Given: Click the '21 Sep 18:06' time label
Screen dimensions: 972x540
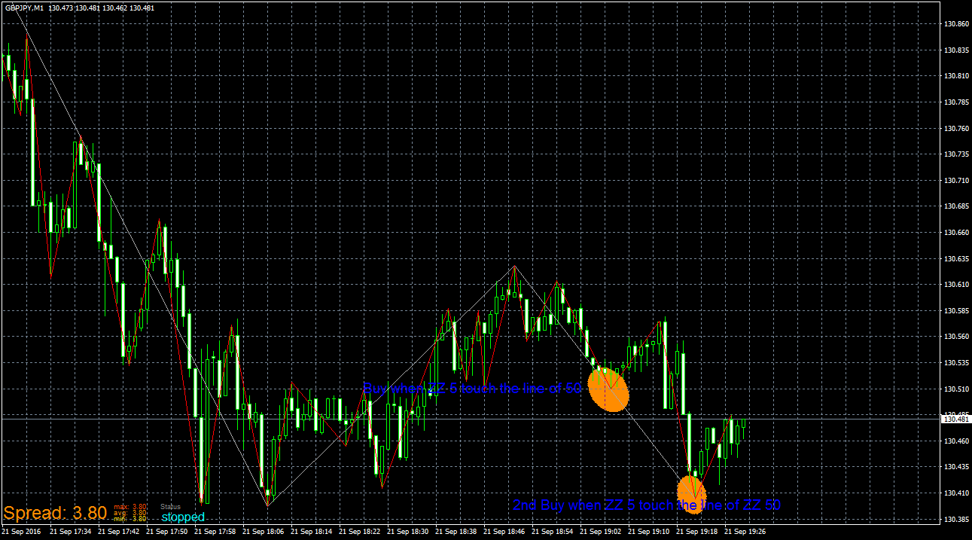Looking at the screenshot, I should point(263,532).
